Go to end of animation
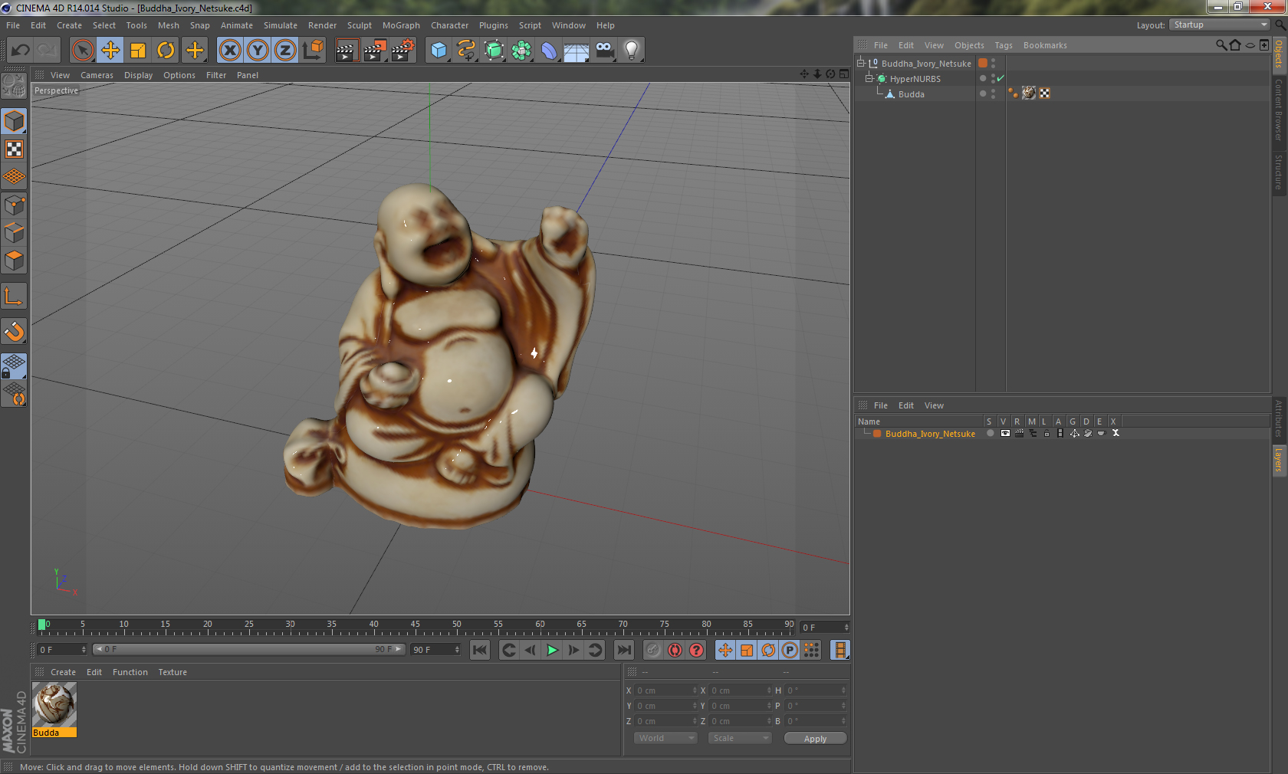 tap(624, 650)
